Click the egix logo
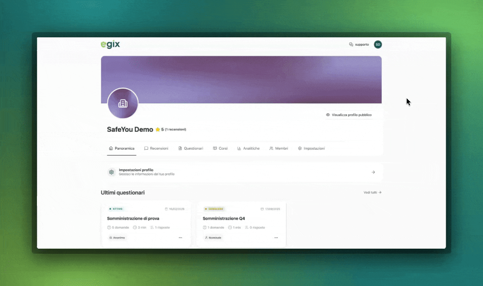Screen dimensions: 483x286 pyautogui.click(x=110, y=44)
